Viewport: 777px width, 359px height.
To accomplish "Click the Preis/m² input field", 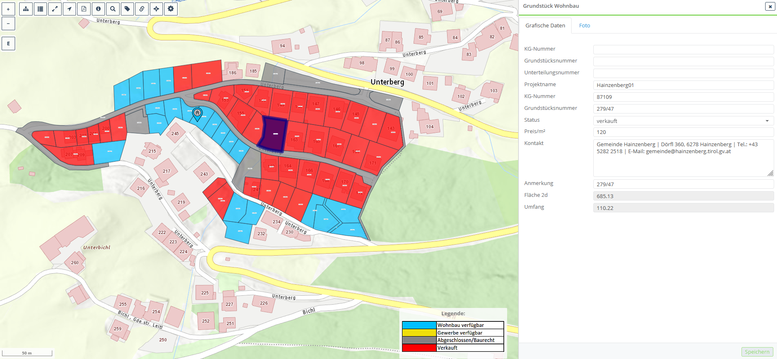I will pos(683,132).
